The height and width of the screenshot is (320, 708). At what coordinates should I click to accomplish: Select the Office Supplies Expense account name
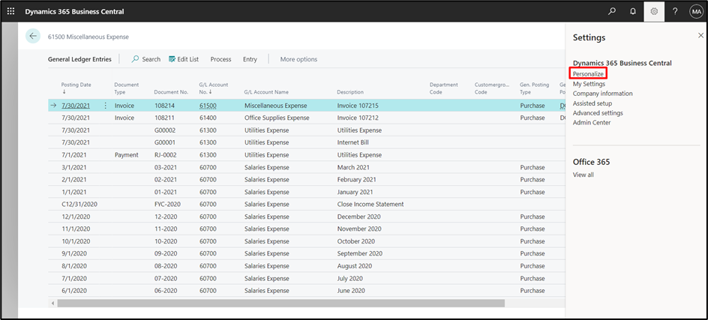277,118
